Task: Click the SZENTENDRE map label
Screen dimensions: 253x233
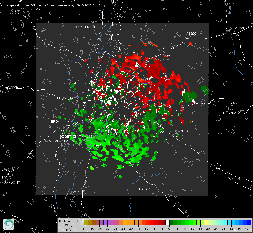Action: coord(86,27)
